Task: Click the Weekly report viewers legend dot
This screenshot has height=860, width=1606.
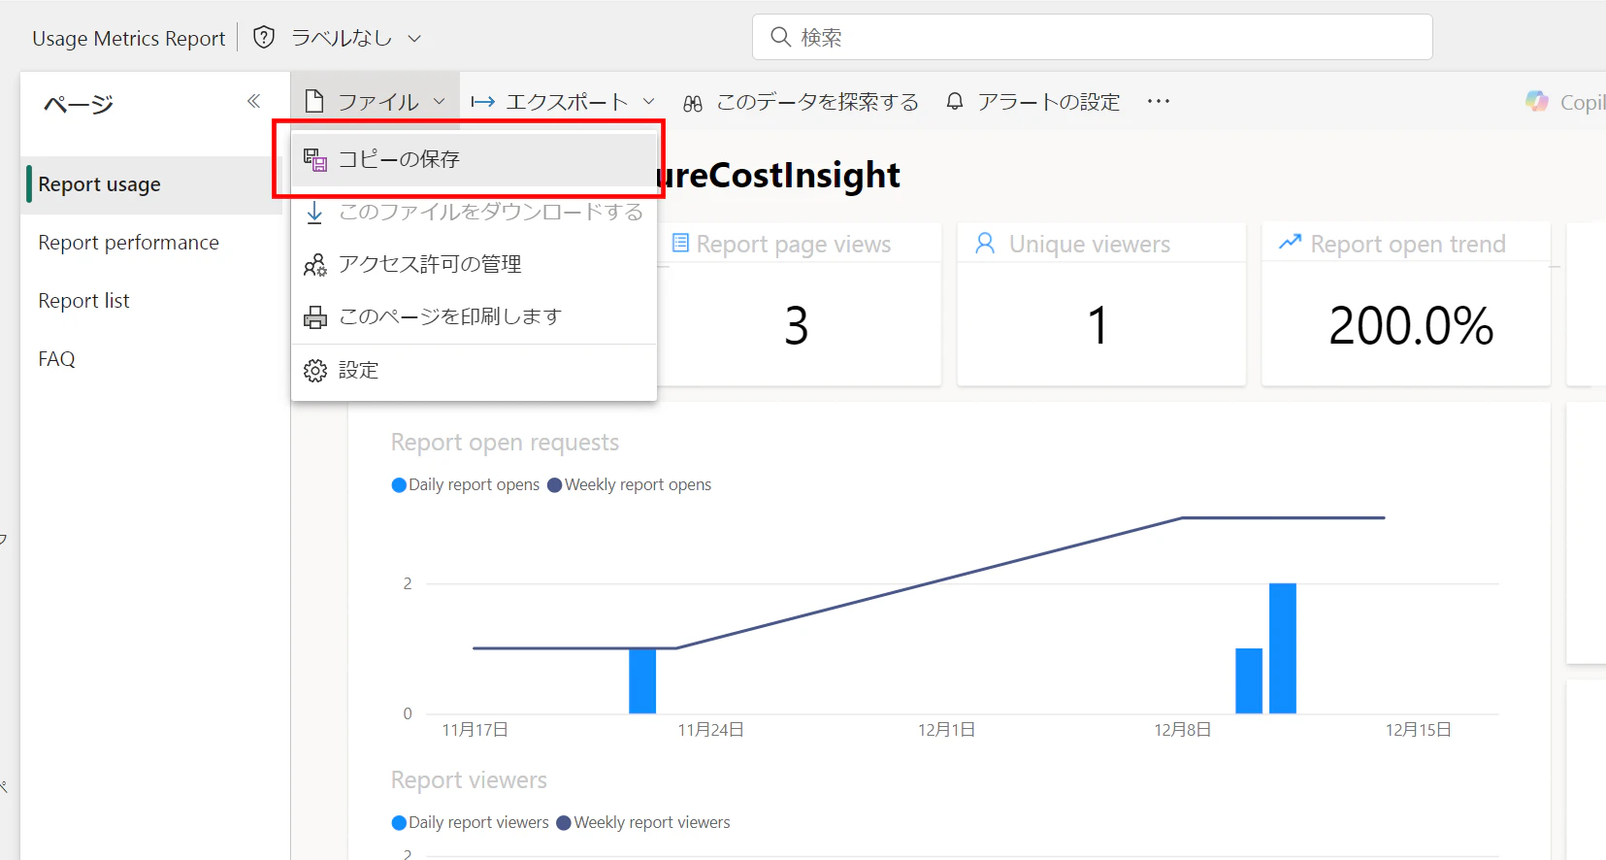Action: pos(564,823)
